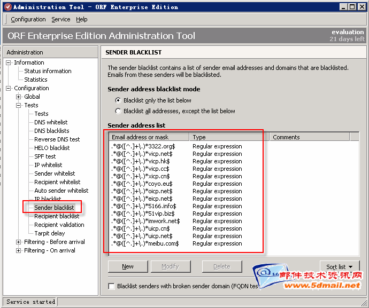Select the 3322.org regular expression entry
The height and width of the screenshot is (308, 369).
tap(143, 146)
